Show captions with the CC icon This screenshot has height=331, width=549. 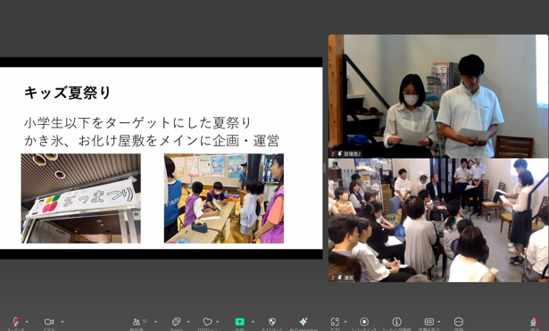(428, 321)
